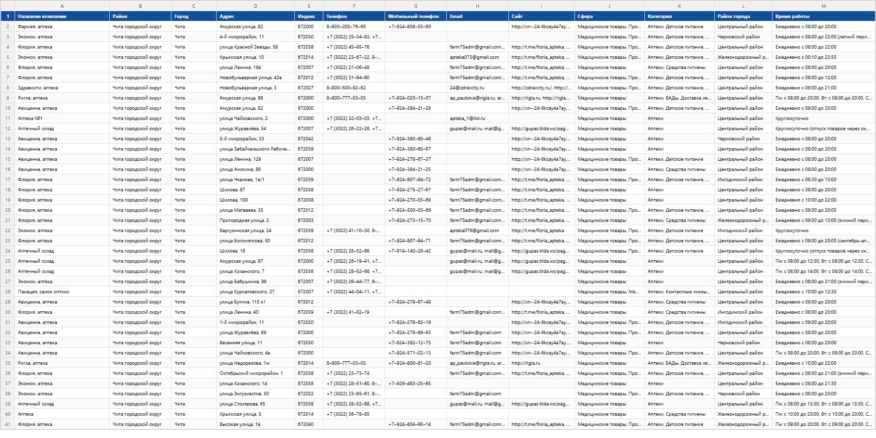Select the index cell '672027'
This screenshot has height=438, width=876.
click(x=309, y=88)
